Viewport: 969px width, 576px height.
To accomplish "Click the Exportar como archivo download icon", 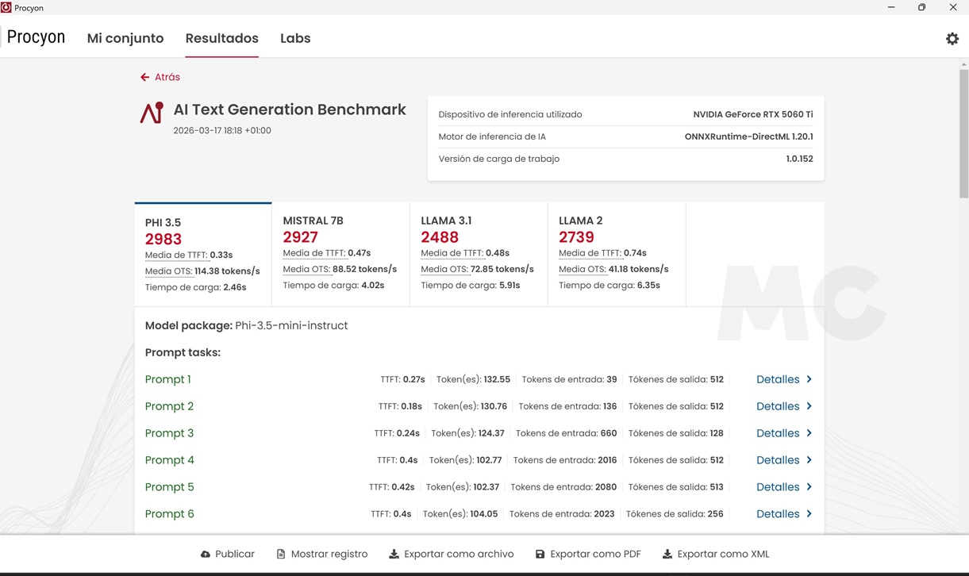I will click(394, 555).
